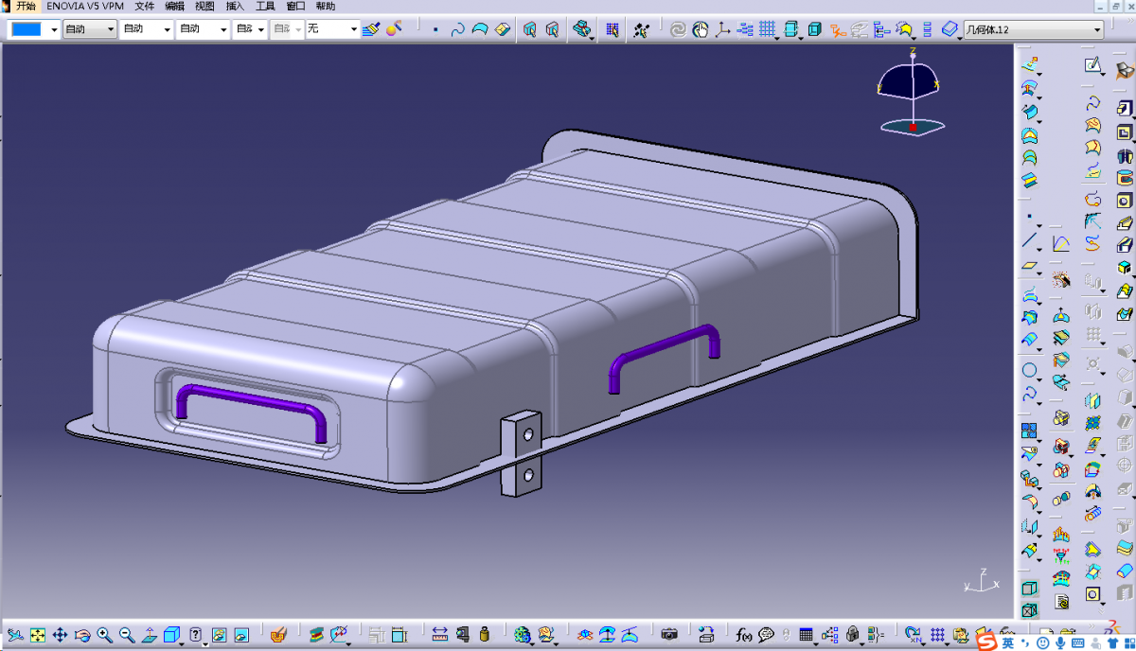The height and width of the screenshot is (651, 1136).
Task: Click the Axis System icon
Action: pos(723,29)
